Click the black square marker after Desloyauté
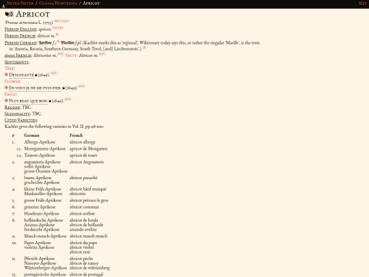 pyautogui.click(x=36, y=75)
